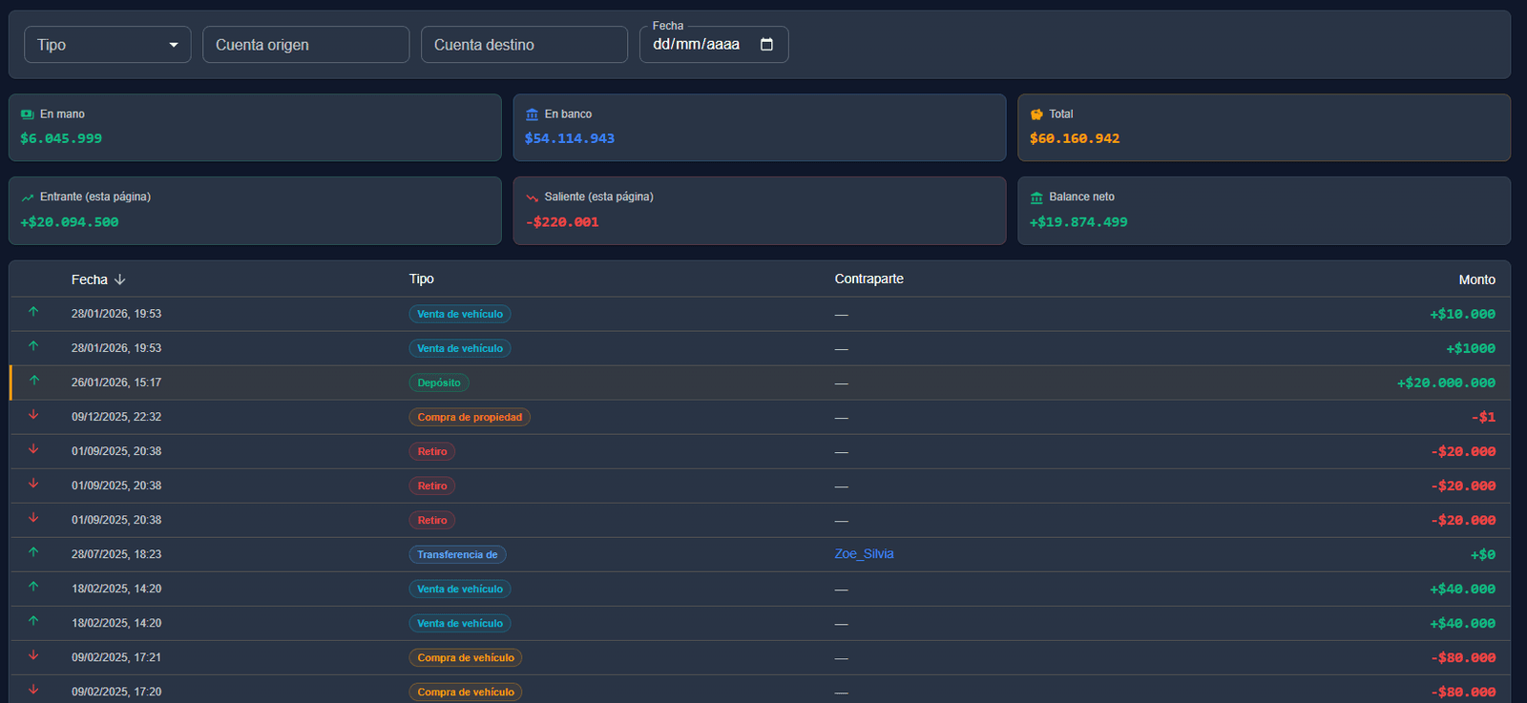The height and width of the screenshot is (703, 1527).
Task: Click the Saliente value -$220.001
Action: 562,222
